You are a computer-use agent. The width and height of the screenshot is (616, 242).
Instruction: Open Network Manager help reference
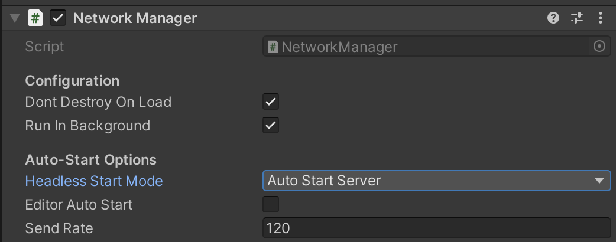point(553,18)
